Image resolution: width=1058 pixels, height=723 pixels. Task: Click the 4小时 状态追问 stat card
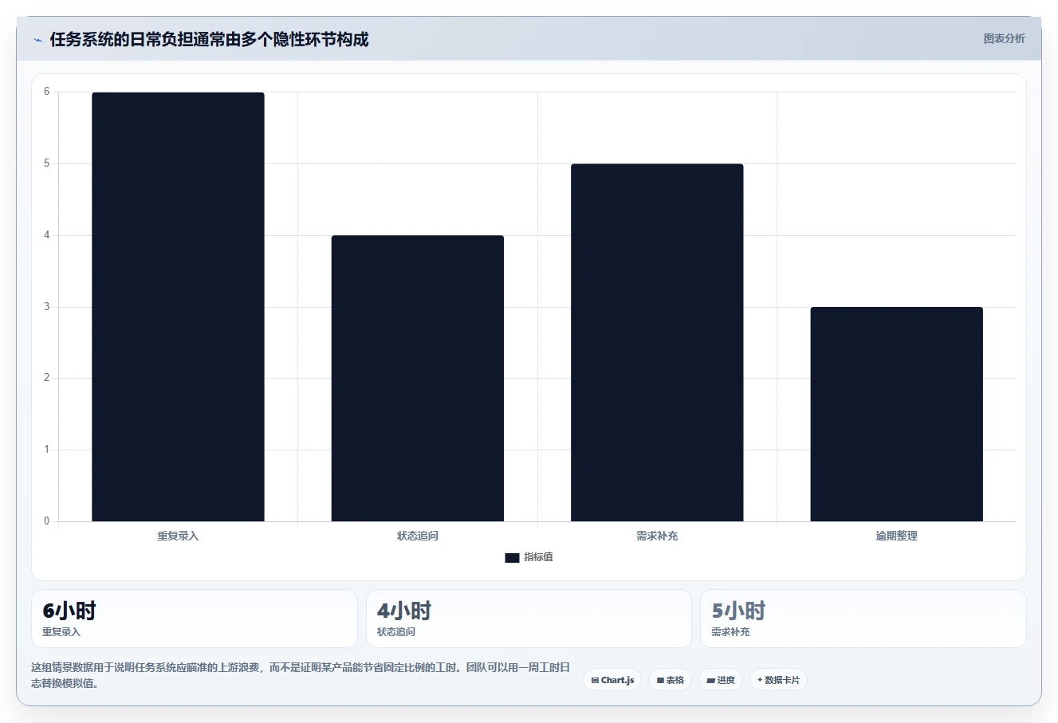(x=529, y=619)
